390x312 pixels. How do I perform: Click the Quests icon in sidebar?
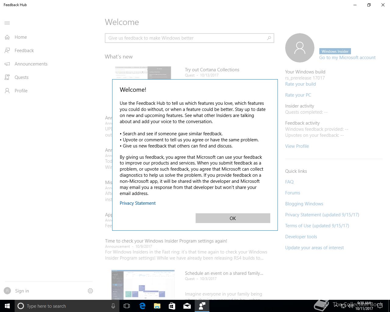[x=7, y=77]
